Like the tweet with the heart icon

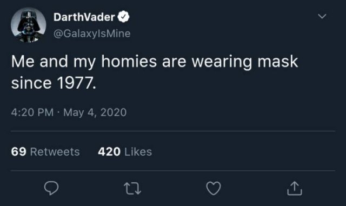[x=214, y=188]
